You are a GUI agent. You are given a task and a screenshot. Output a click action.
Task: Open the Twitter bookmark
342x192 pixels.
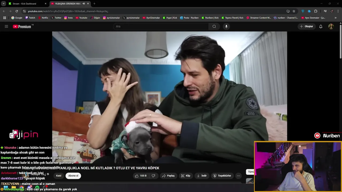56,18
